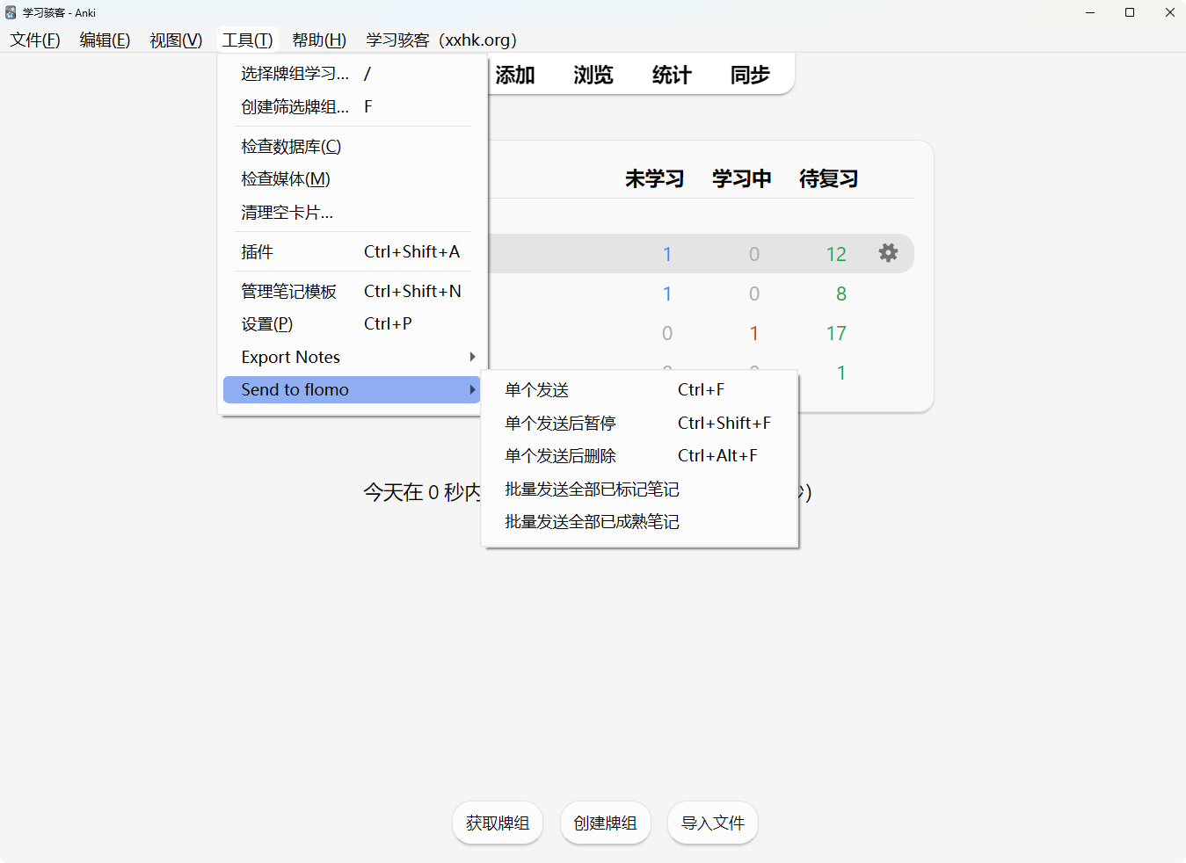Expand the Export Notes submenu arrow
The width and height of the screenshot is (1186, 863).
coord(472,357)
